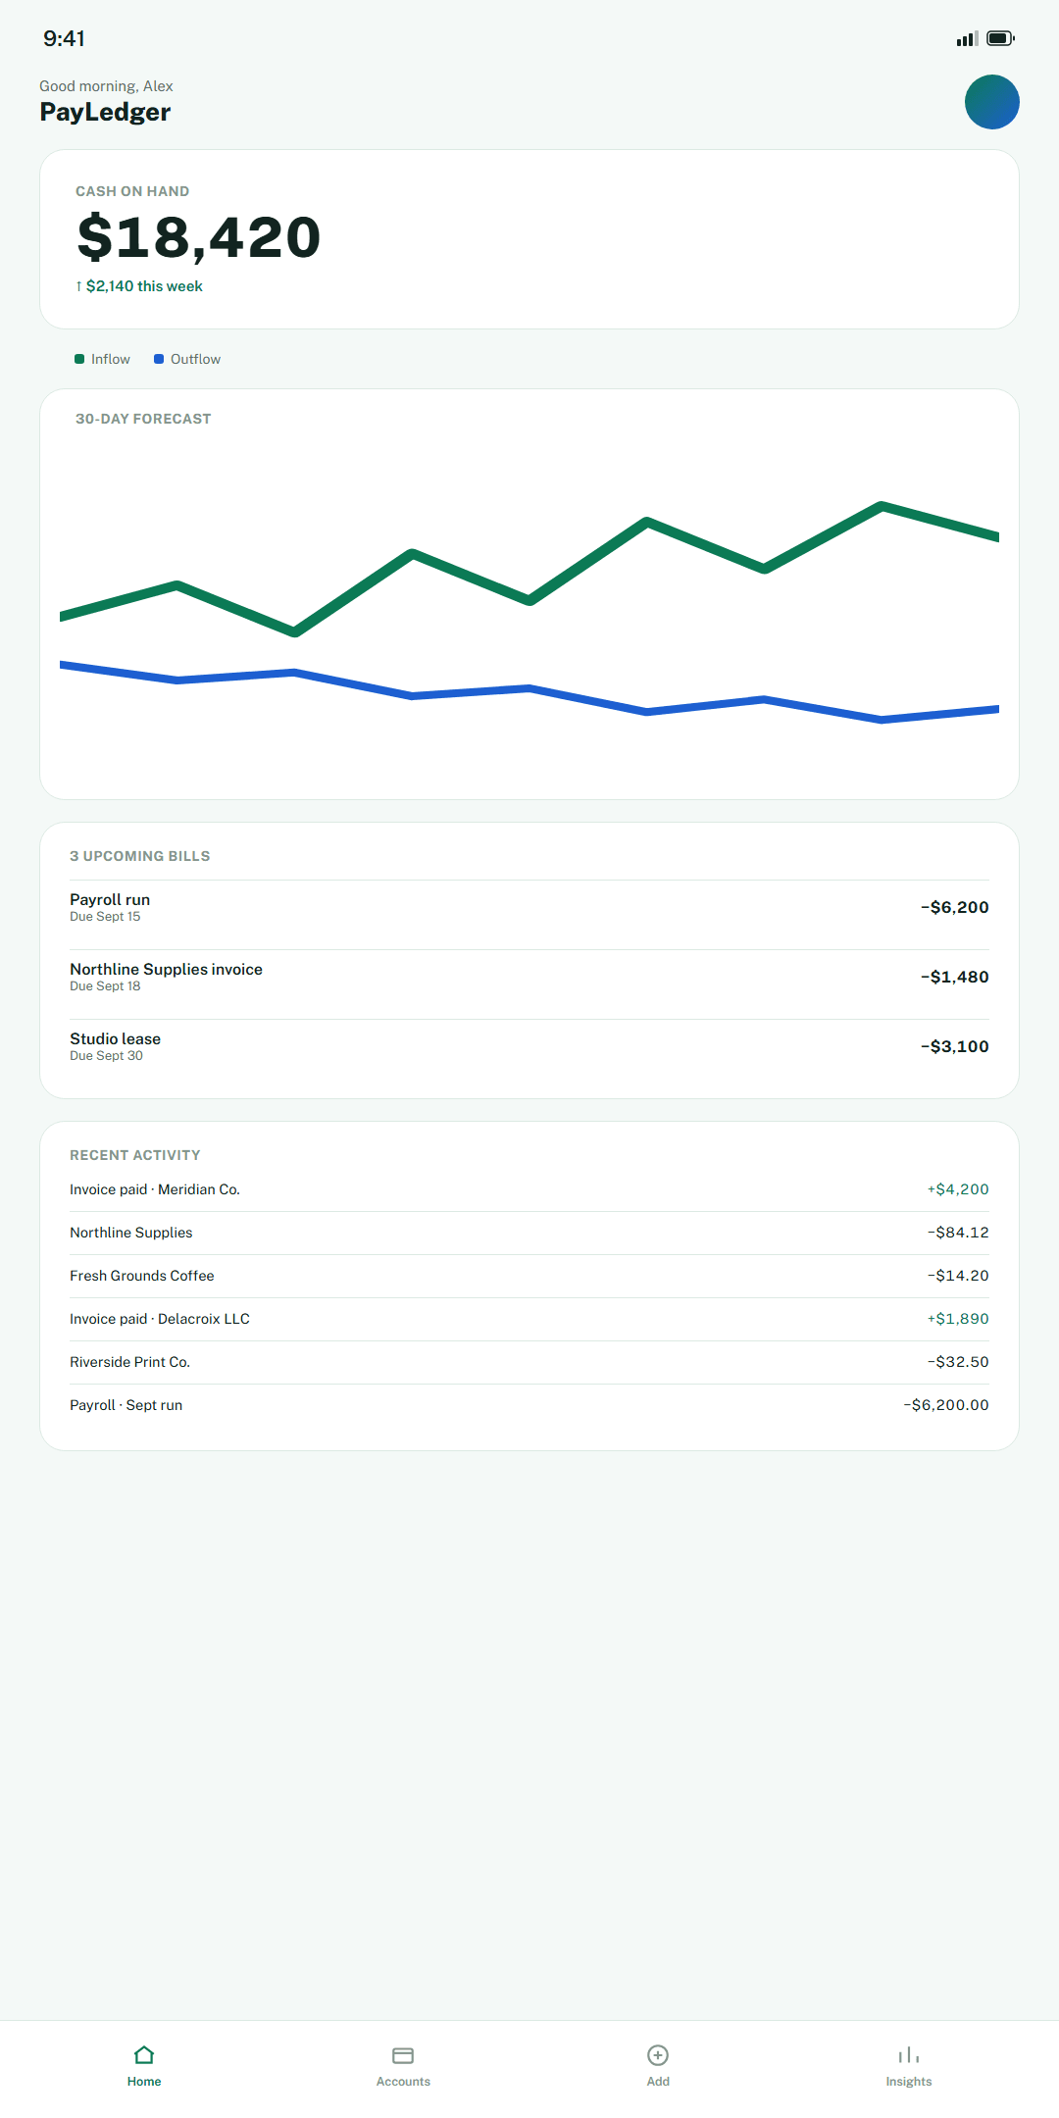Tap the PayLedger app title
The image size is (1059, 2118).
tap(105, 112)
